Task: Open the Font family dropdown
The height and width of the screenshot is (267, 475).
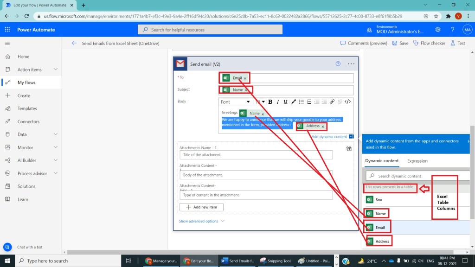Action: [235, 102]
